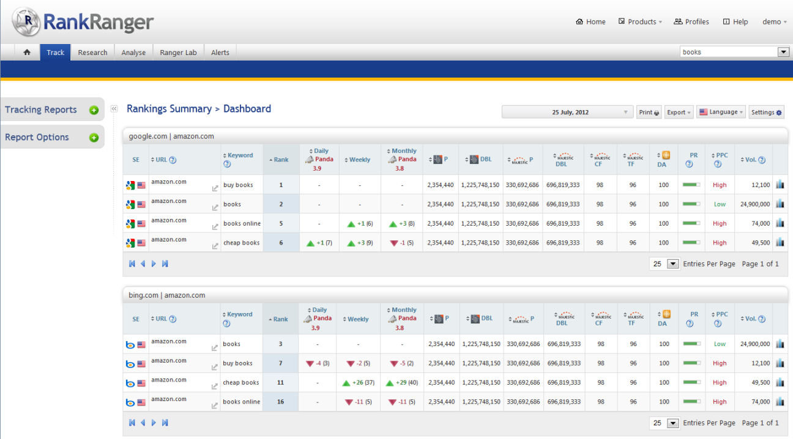This screenshot has height=439, width=793.
Task: Click the PR help question mark in Bing table
Action: (690, 323)
